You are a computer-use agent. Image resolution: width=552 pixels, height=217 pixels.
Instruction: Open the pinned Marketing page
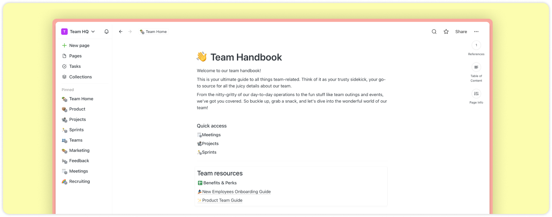[79, 150]
